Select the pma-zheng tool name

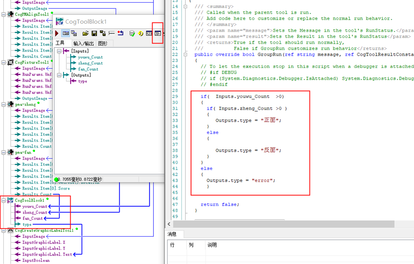pyautogui.click(x=25, y=104)
